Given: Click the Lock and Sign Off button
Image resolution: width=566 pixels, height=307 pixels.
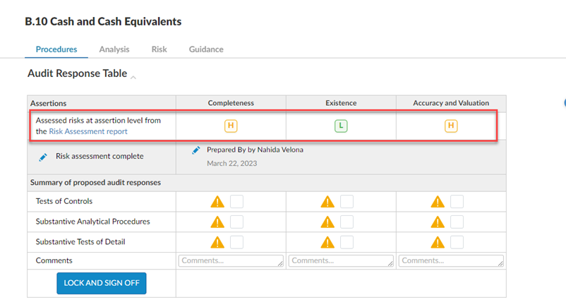Looking at the screenshot, I should [x=102, y=283].
